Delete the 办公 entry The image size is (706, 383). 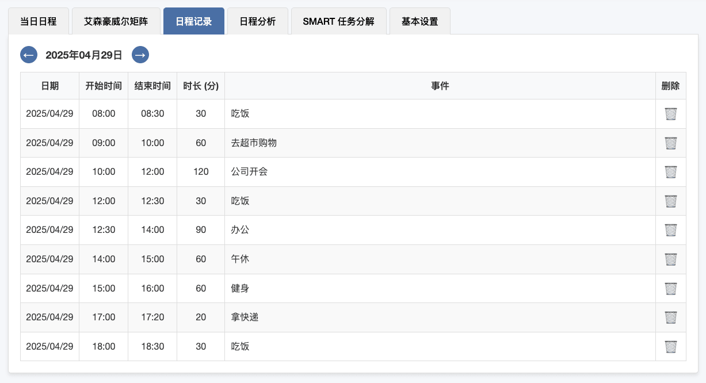[x=670, y=230]
